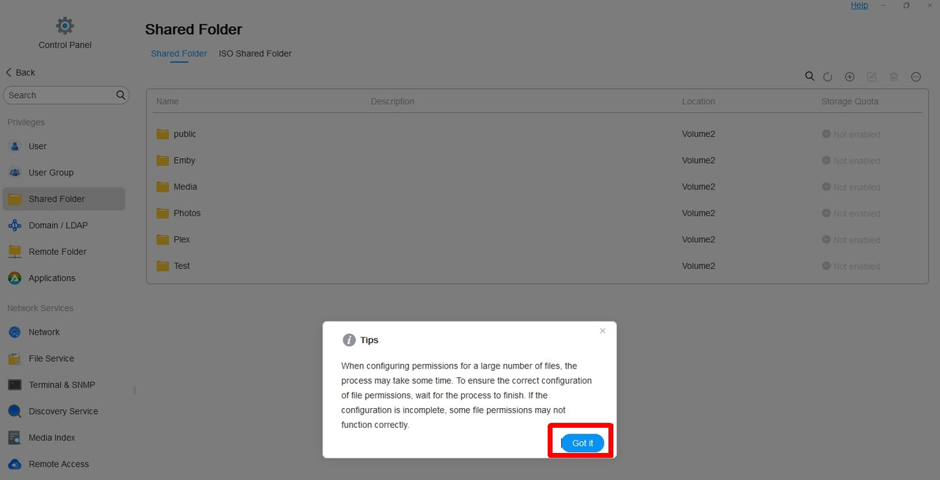Open Applications privileges
Screen dimensions: 940x480
pos(64,278)
